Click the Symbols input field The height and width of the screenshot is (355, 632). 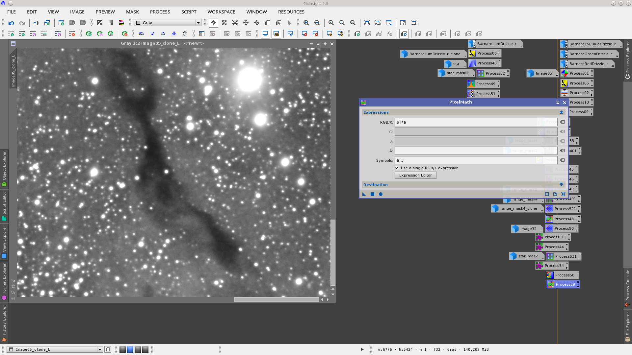pos(467,160)
